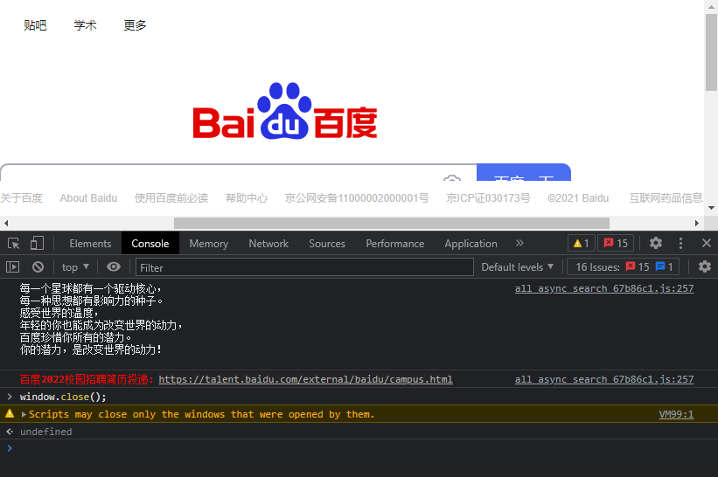
Task: Click the blue Baidu search button
Action: coord(524,172)
